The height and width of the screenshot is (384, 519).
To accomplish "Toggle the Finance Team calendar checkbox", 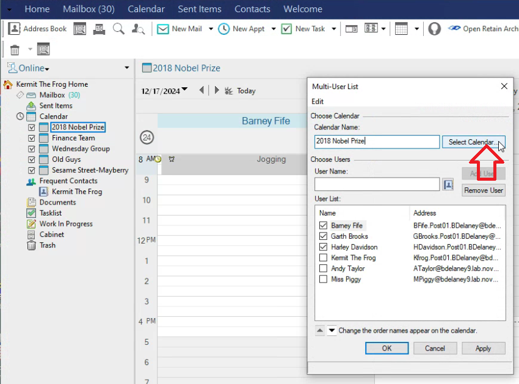I will point(32,138).
